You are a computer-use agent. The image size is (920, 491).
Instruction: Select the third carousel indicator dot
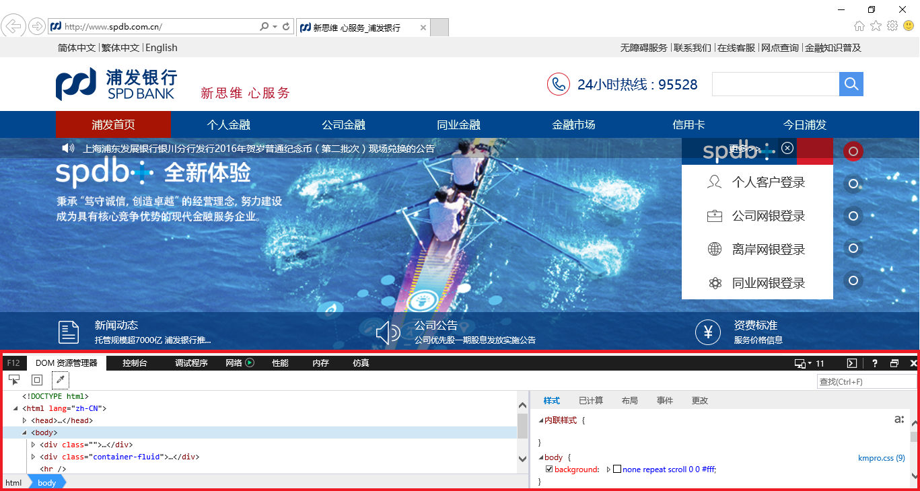853,216
